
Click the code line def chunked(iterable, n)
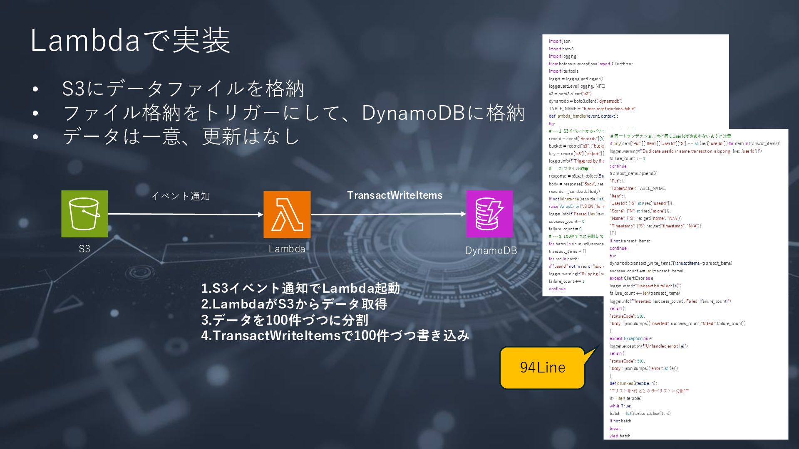pos(633,383)
